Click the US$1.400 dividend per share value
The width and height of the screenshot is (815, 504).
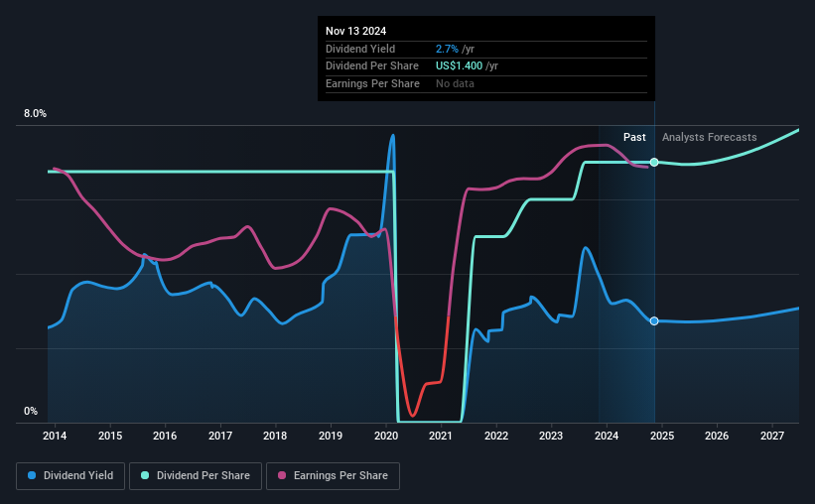pyautogui.click(x=459, y=66)
